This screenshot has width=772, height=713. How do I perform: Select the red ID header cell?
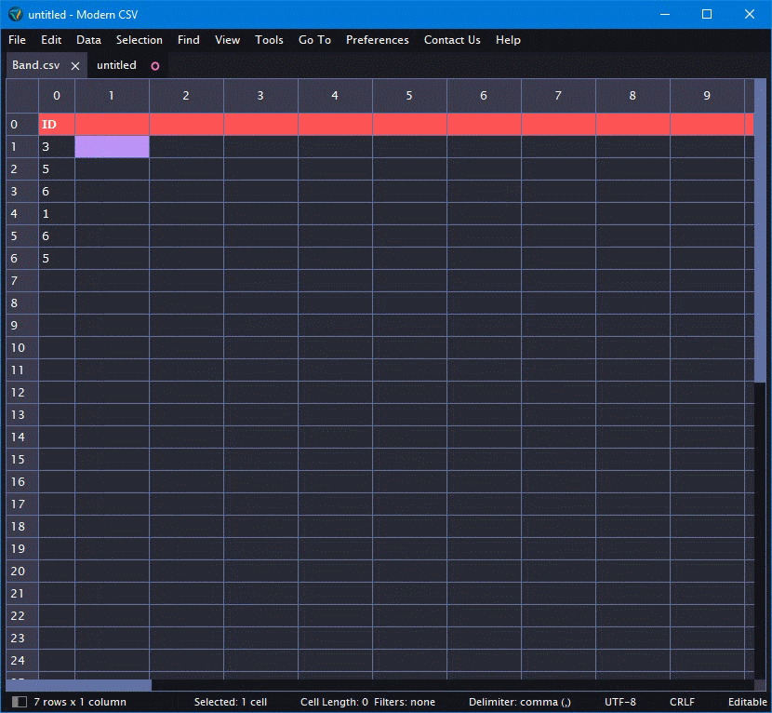click(56, 124)
